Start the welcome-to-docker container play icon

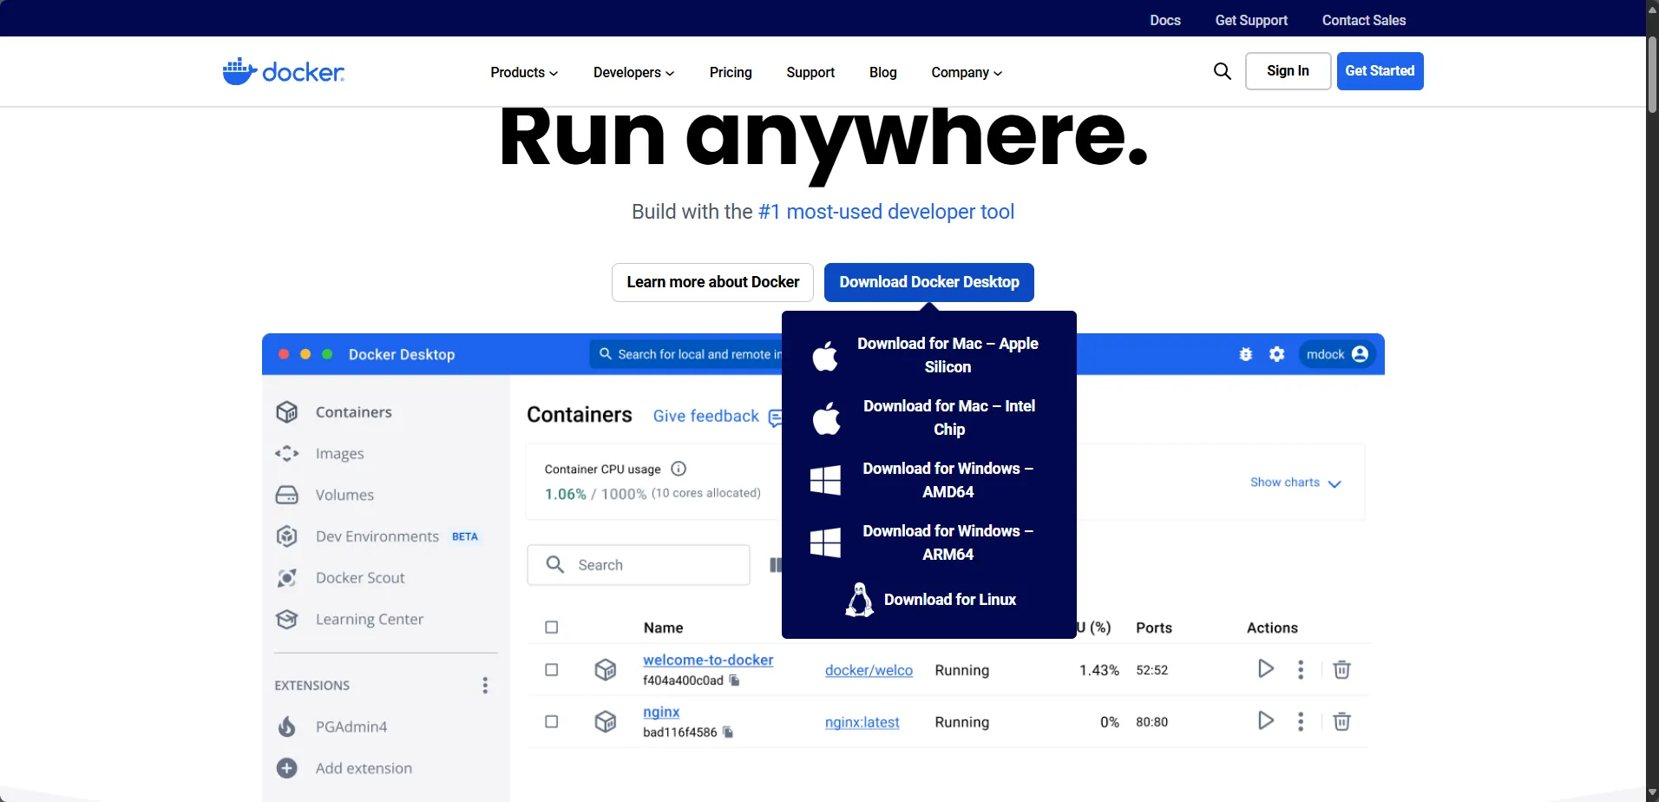1266,669
